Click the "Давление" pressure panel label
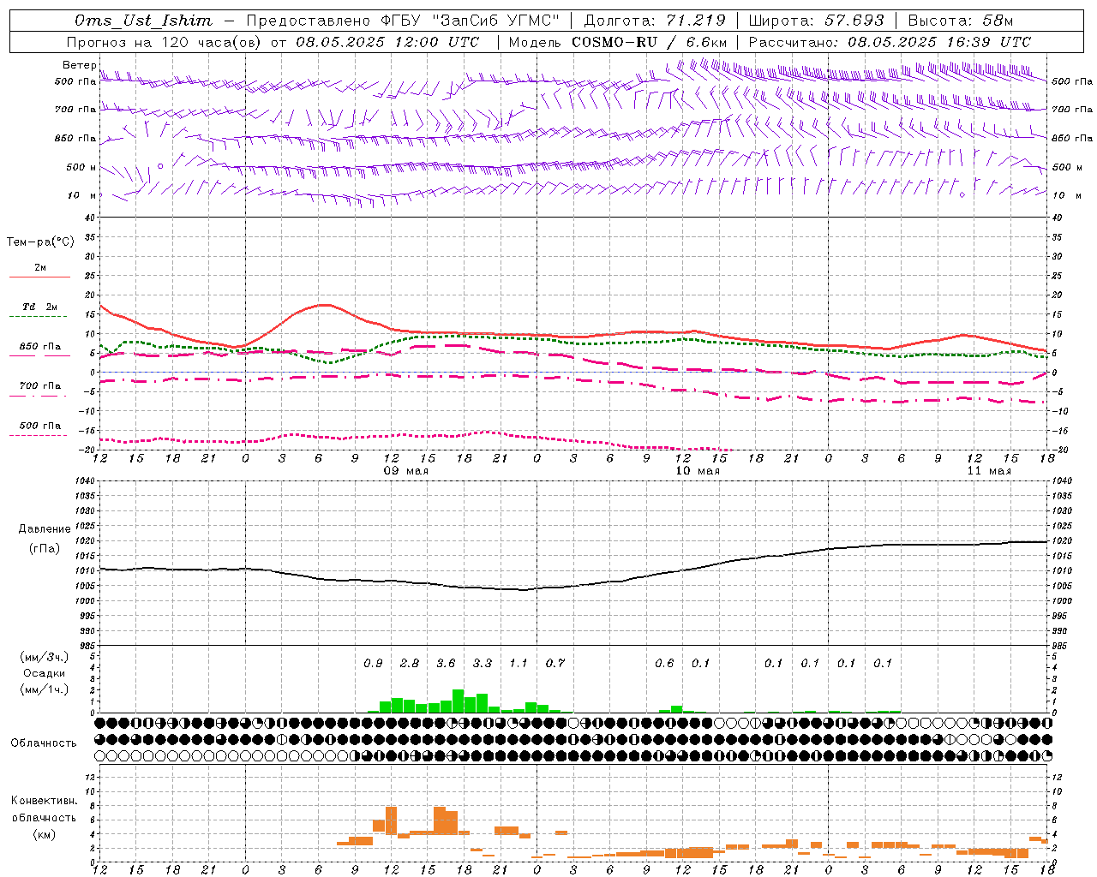The height and width of the screenshot is (877, 1097). click(x=45, y=529)
